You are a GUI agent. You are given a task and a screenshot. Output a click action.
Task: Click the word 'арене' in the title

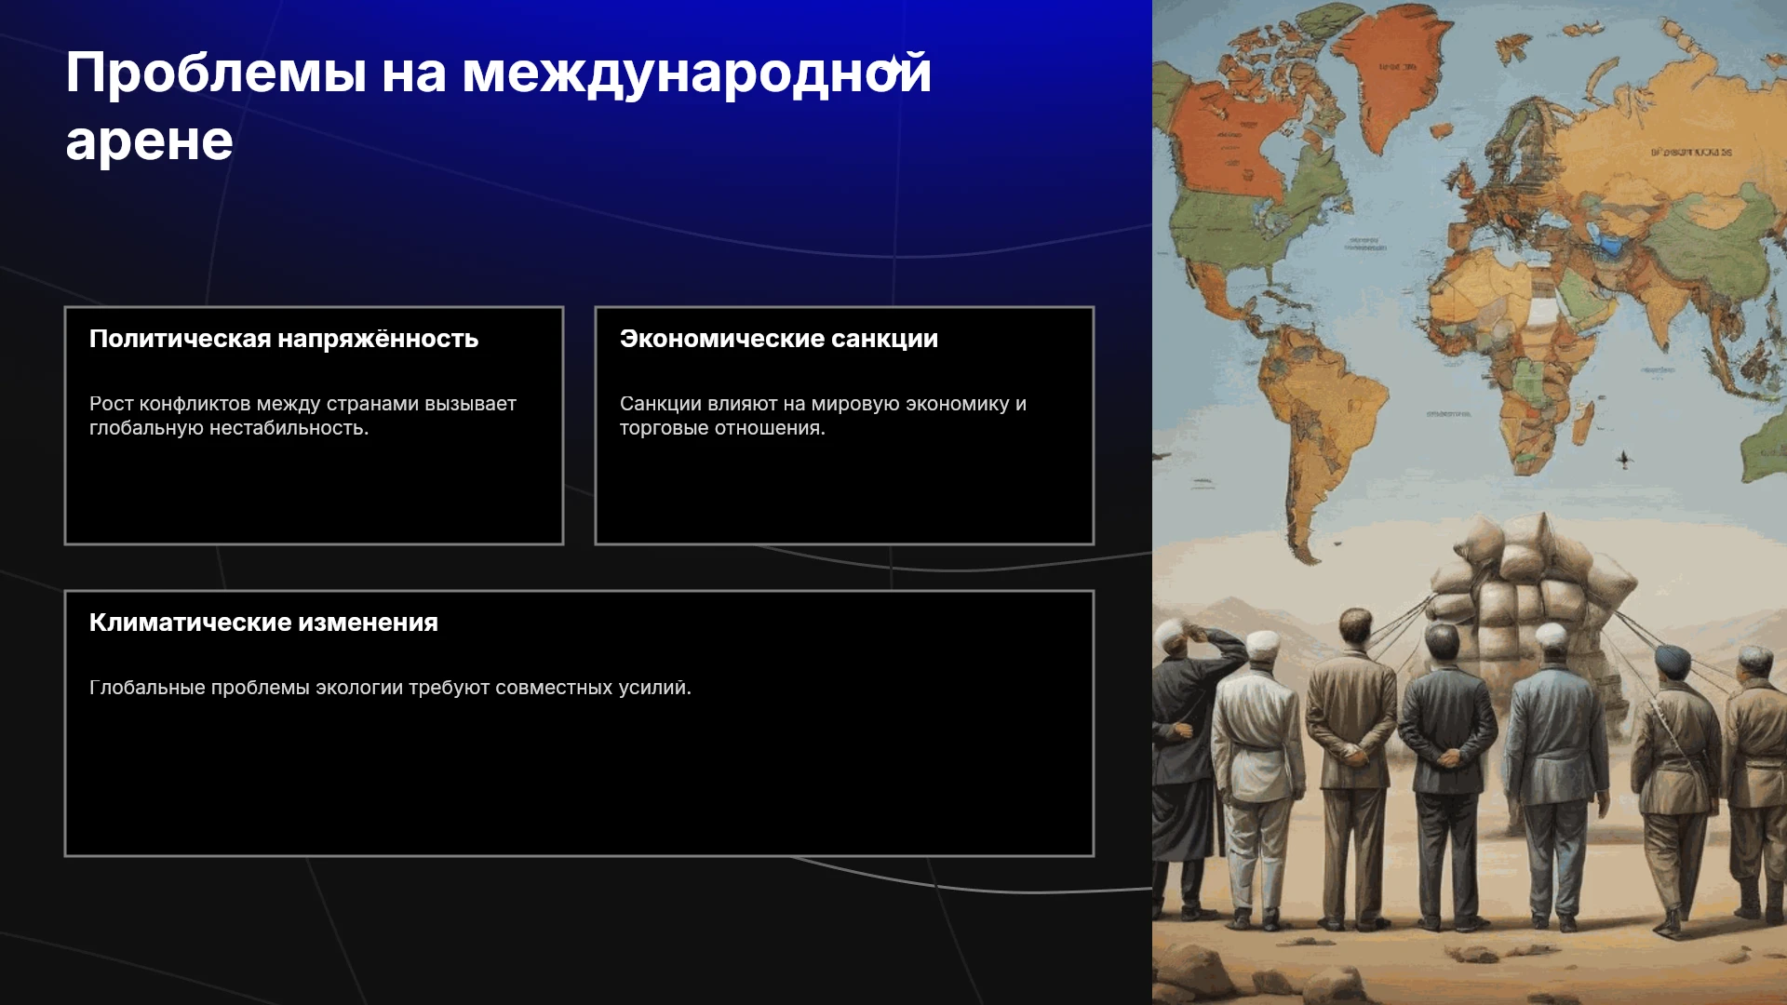click(149, 141)
